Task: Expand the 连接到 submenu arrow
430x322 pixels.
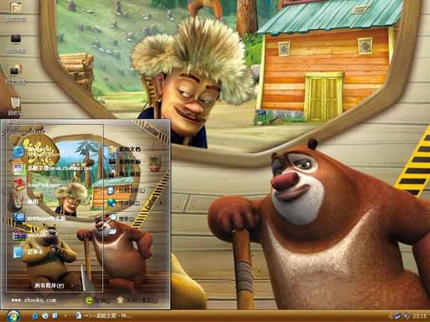Action: 161,203
